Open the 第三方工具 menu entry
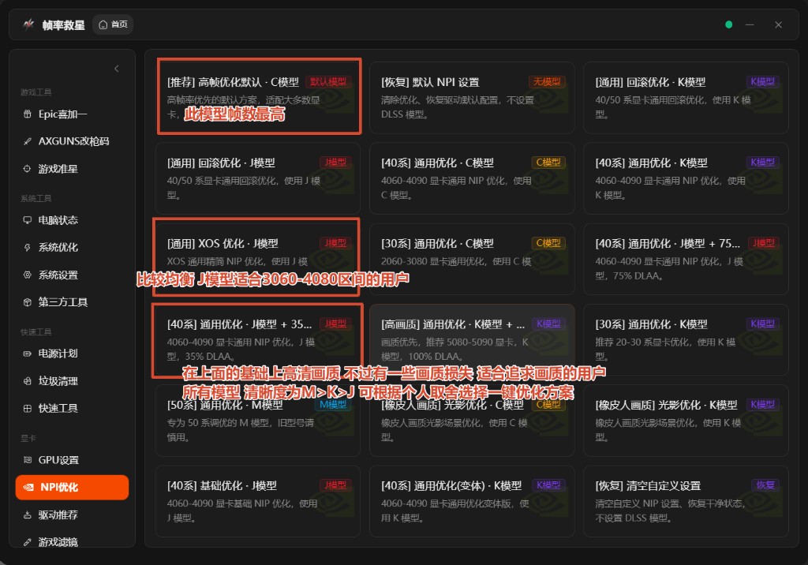 tap(72, 302)
